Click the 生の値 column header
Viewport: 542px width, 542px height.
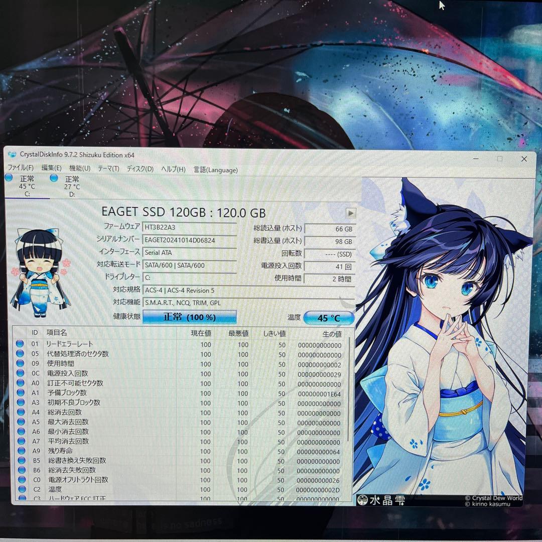tap(332, 334)
